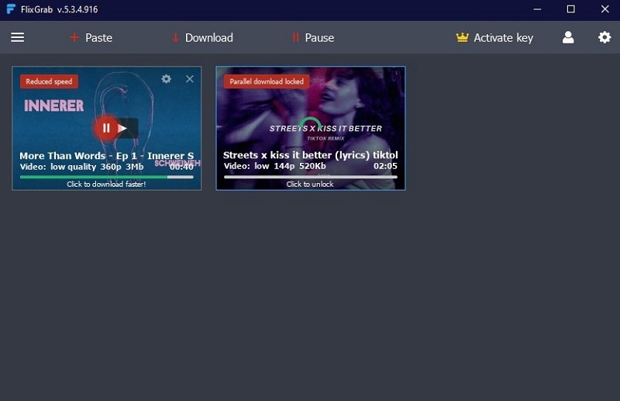Click 'Click to download faster!' link
This screenshot has width=620, height=401.
pyautogui.click(x=106, y=184)
